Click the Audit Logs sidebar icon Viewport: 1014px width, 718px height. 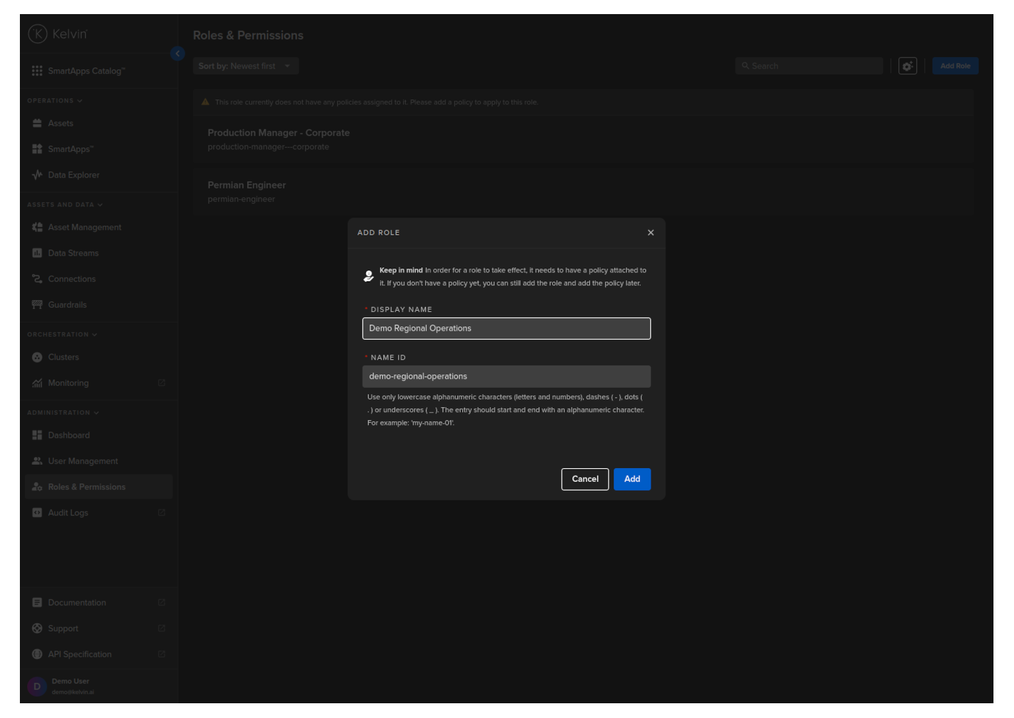tap(37, 513)
